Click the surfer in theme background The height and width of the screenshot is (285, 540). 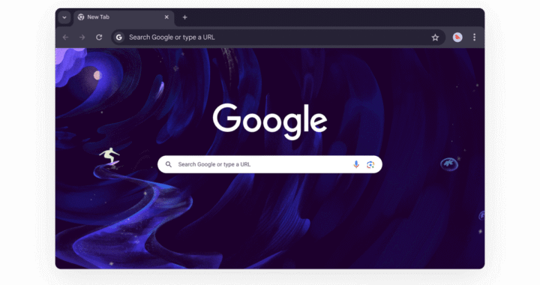pyautogui.click(x=109, y=157)
